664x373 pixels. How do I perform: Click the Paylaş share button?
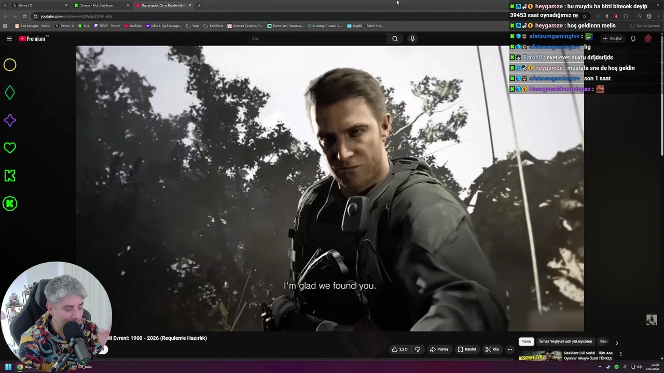pyautogui.click(x=439, y=349)
